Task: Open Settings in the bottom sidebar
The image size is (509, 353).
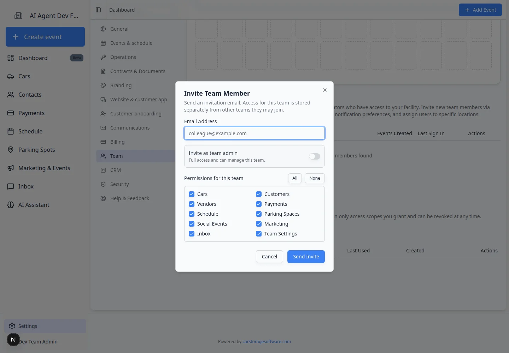Action: tap(45, 326)
